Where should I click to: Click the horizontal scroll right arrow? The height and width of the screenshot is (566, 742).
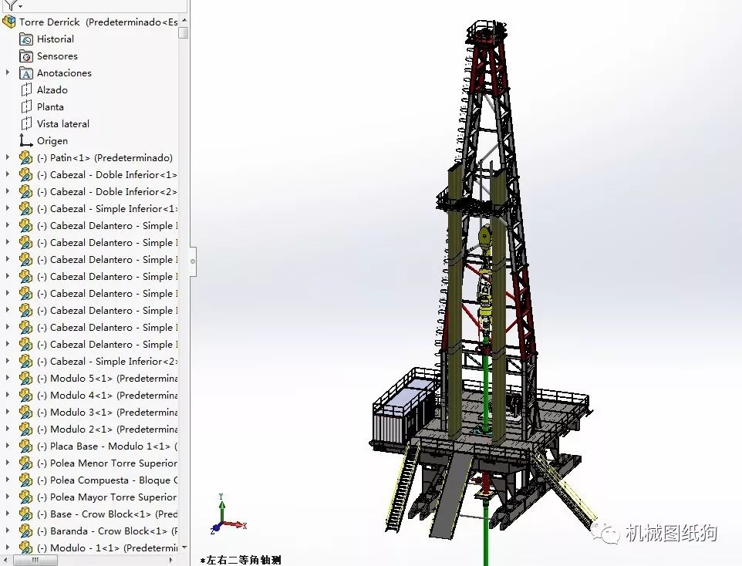tap(171, 561)
